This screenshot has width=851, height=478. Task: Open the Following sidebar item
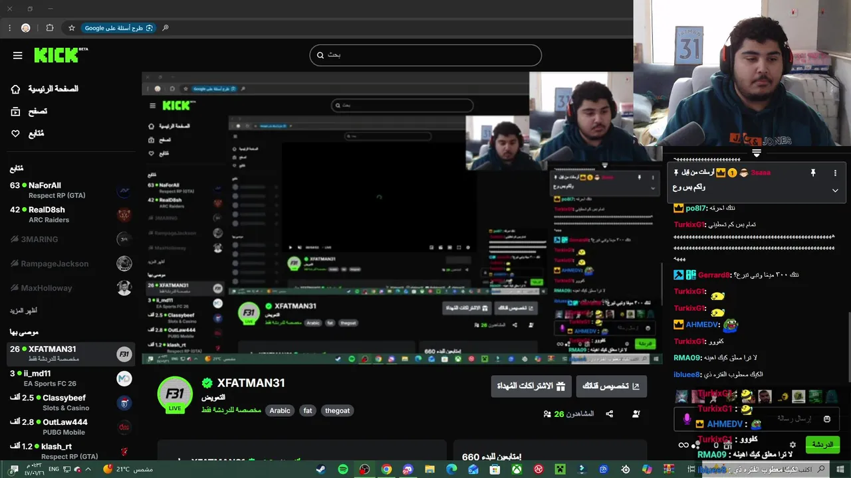tap(27, 133)
